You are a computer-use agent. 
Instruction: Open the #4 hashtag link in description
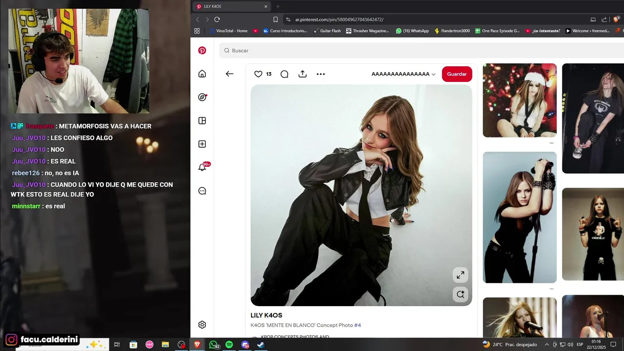357,325
